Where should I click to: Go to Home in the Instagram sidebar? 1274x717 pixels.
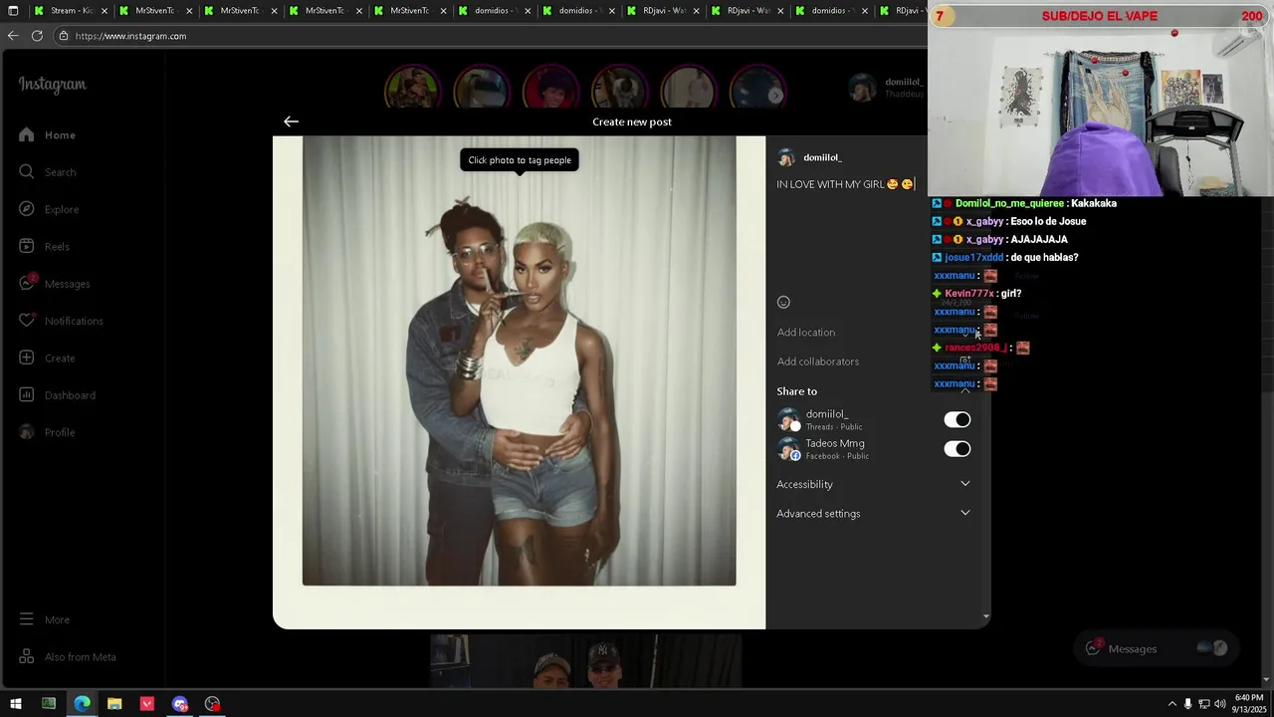click(x=47, y=135)
